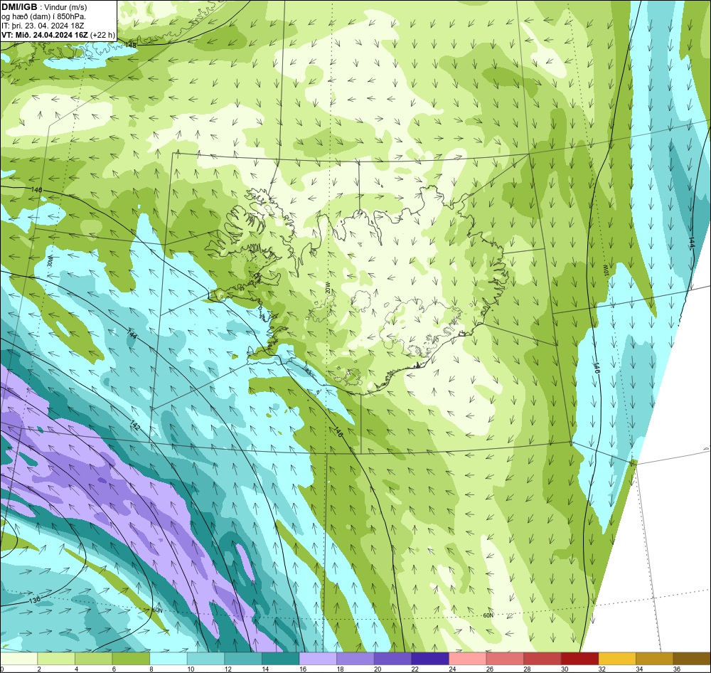Select the 12–14 m/s teal legend swatch
The width and height of the screenshot is (711, 673).
click(243, 658)
